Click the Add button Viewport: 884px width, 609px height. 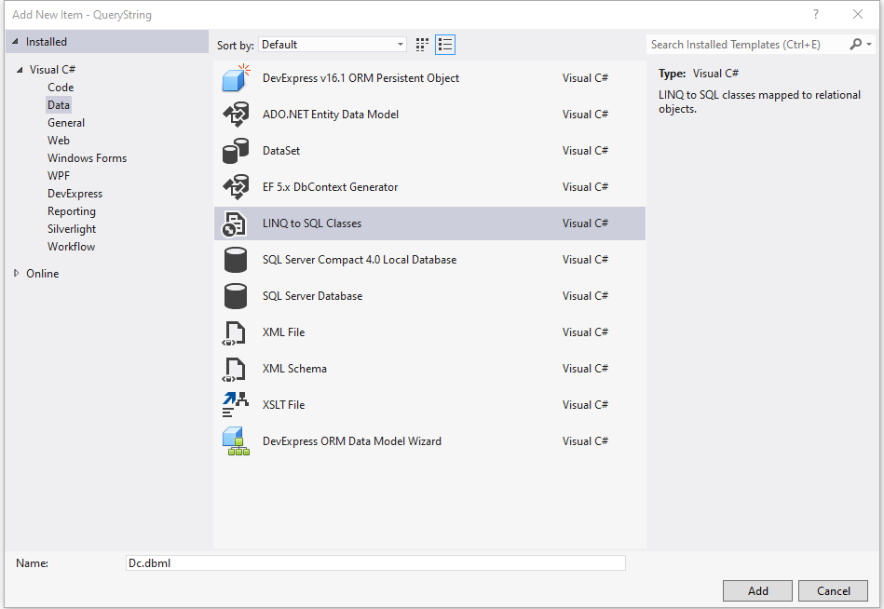click(757, 591)
